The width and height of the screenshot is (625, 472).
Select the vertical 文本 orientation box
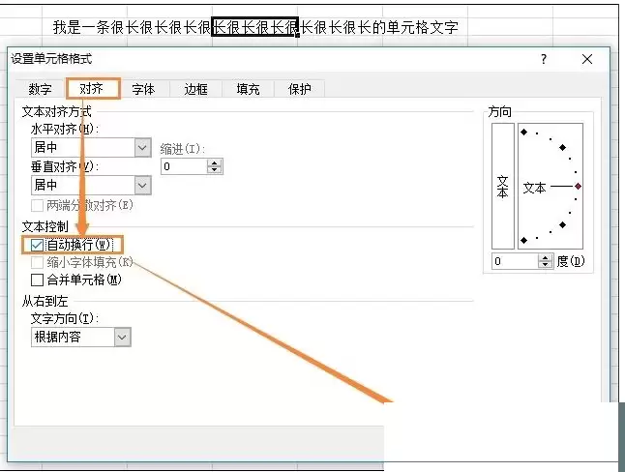coord(503,186)
